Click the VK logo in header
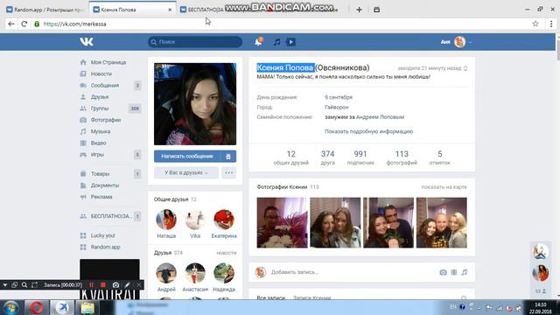The width and height of the screenshot is (560, 315). (x=87, y=42)
